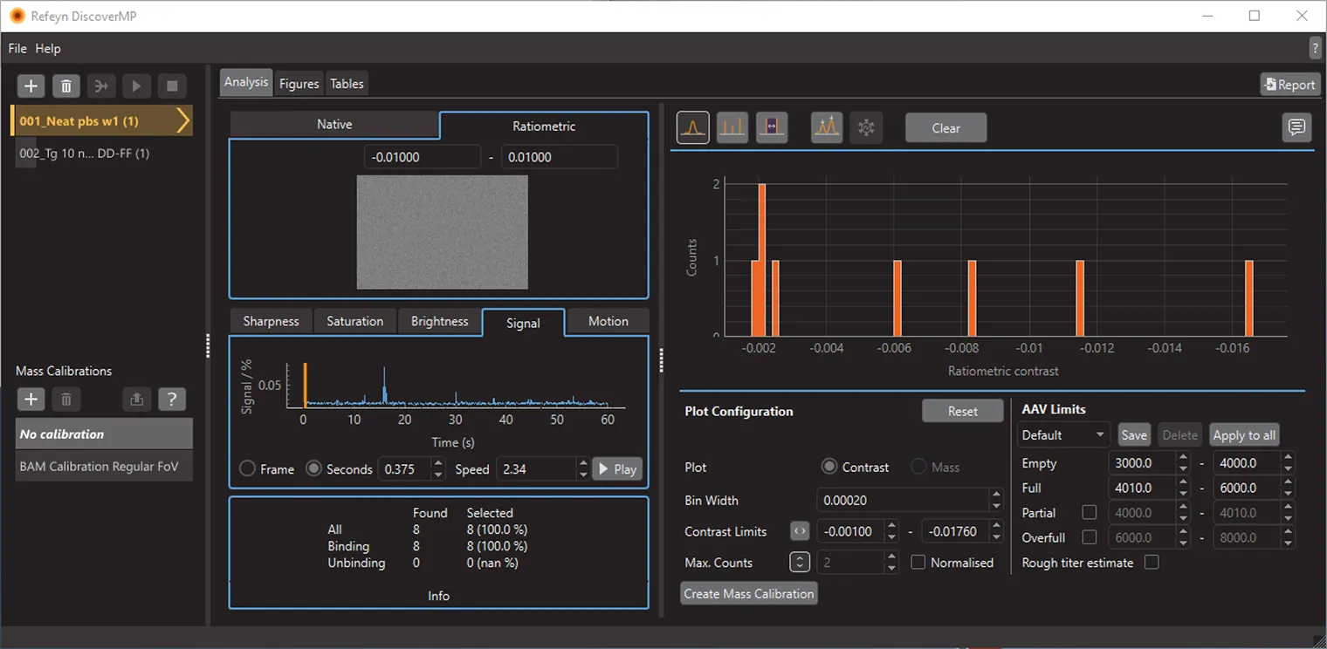Add a new measurement file
Screen dimensions: 1327x649
[31, 85]
